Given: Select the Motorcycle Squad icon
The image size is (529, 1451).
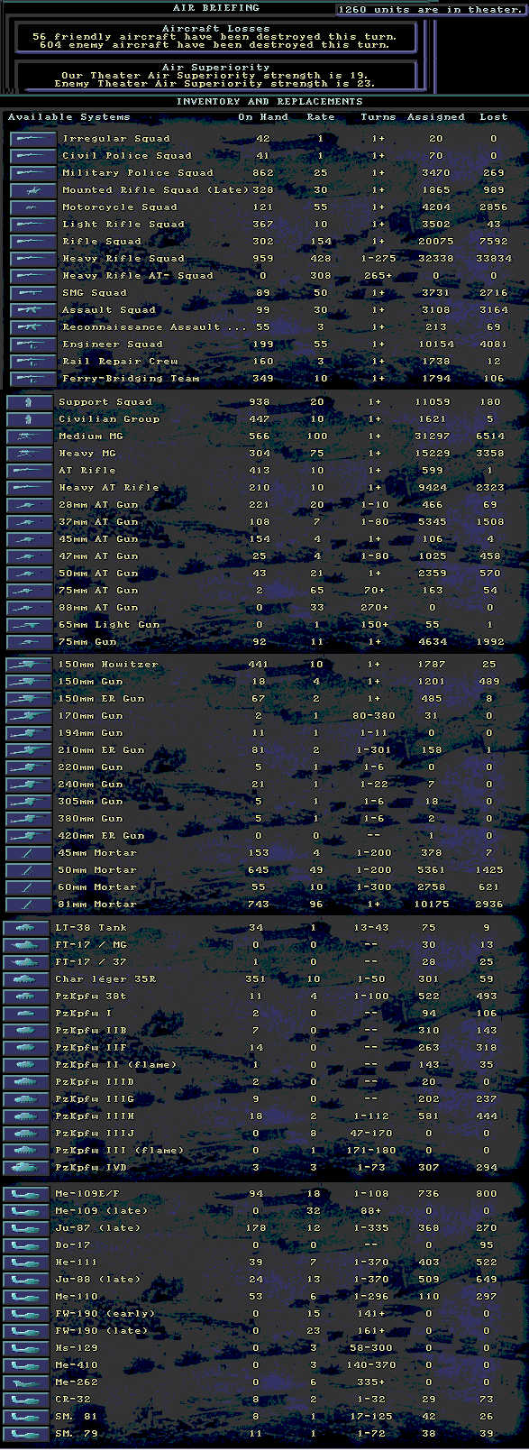Looking at the screenshot, I should point(33,207).
